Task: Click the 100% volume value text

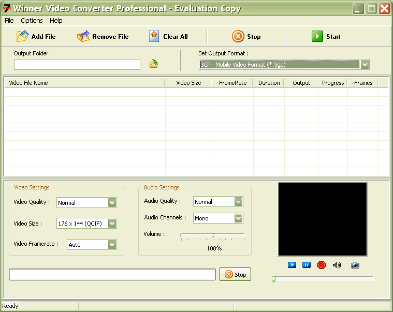Action: pos(214,248)
